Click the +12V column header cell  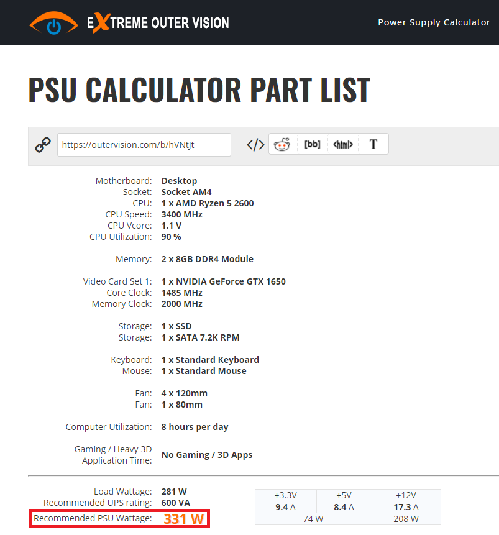click(x=406, y=495)
